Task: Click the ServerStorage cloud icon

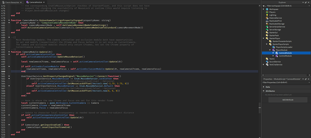Action: [267, 29]
